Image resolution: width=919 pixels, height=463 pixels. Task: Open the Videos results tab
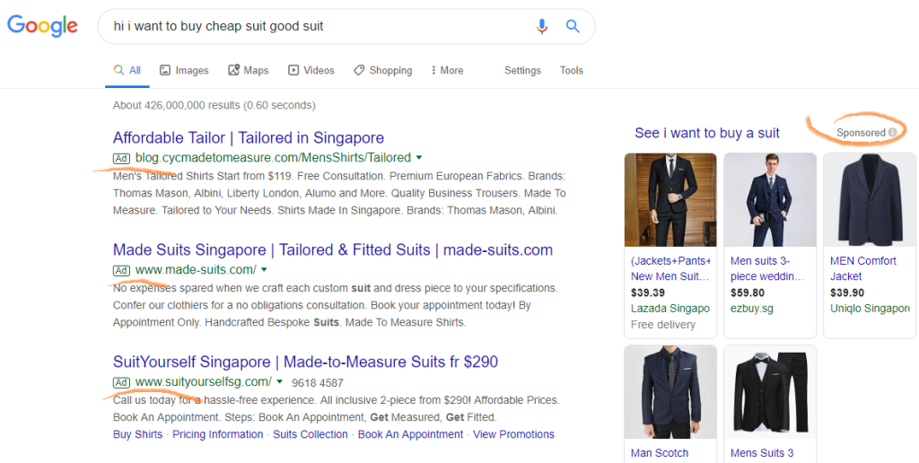(x=311, y=70)
